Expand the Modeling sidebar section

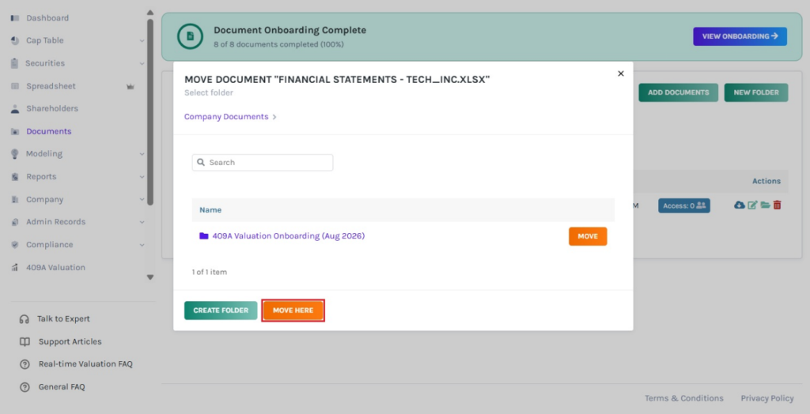point(142,154)
